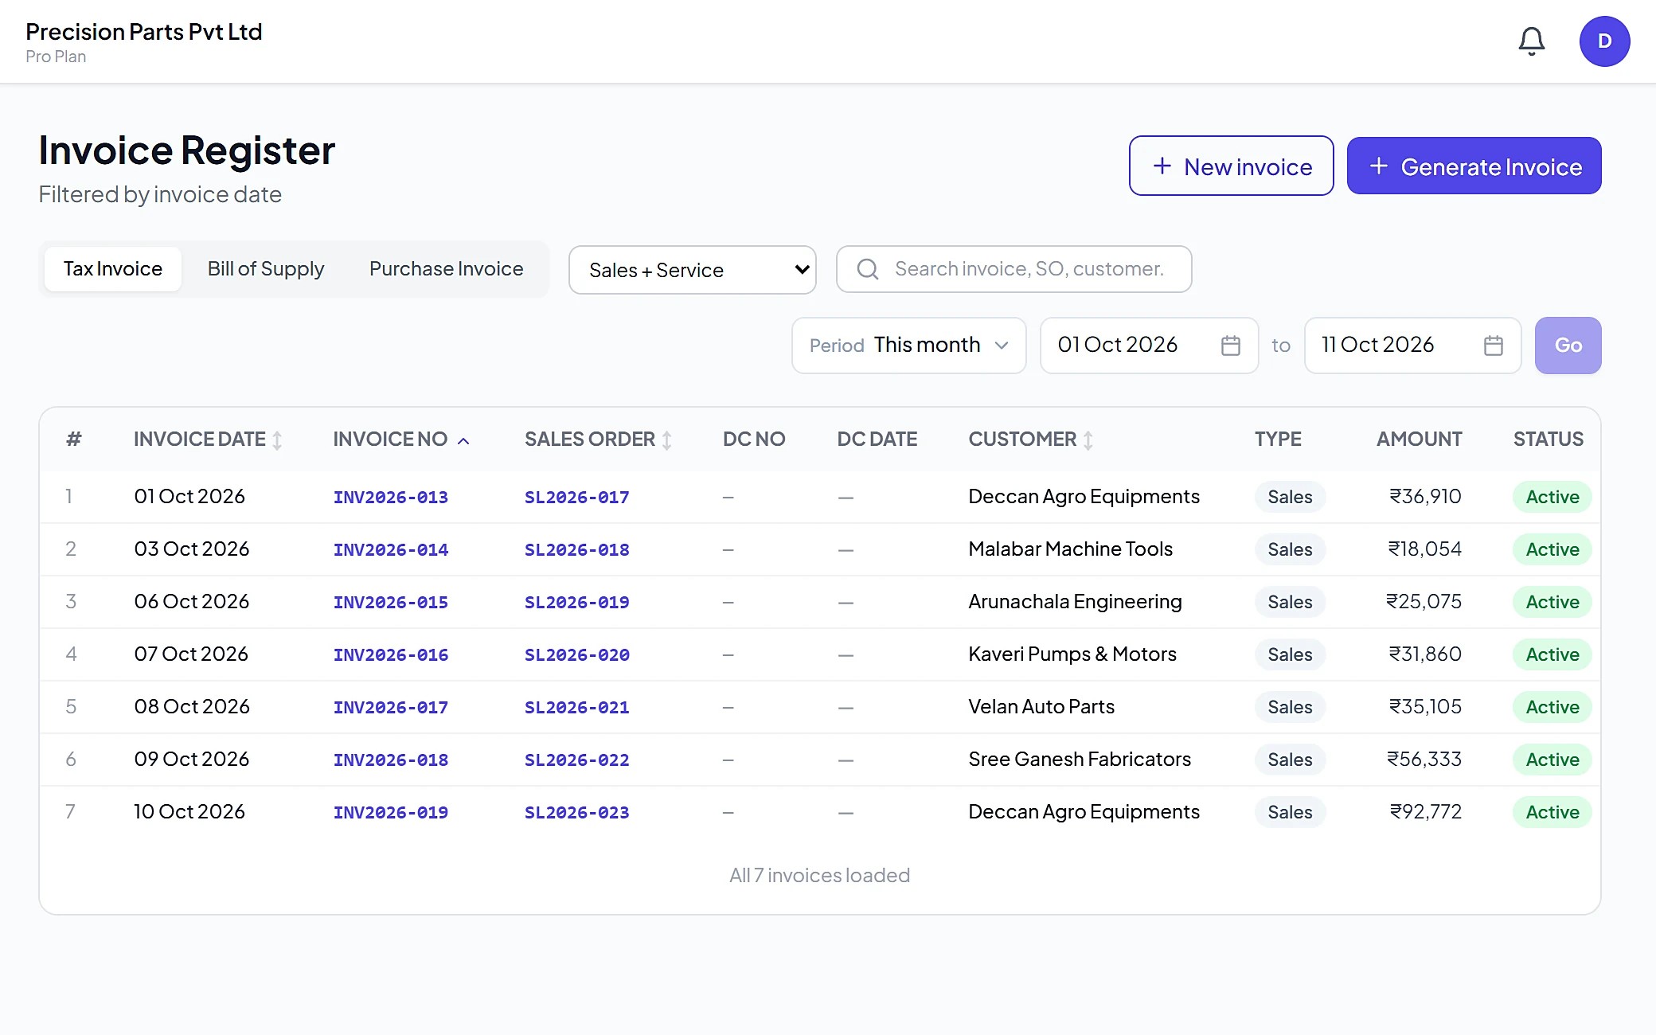Select customer Velan Auto Parts
The image size is (1656, 1035).
pos(1041,707)
